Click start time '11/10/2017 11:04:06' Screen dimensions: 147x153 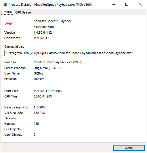[48, 91]
